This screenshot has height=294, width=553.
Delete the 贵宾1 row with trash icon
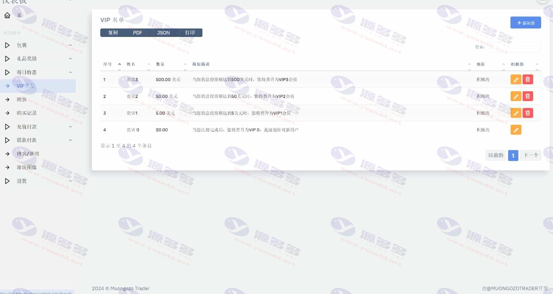[528, 113]
